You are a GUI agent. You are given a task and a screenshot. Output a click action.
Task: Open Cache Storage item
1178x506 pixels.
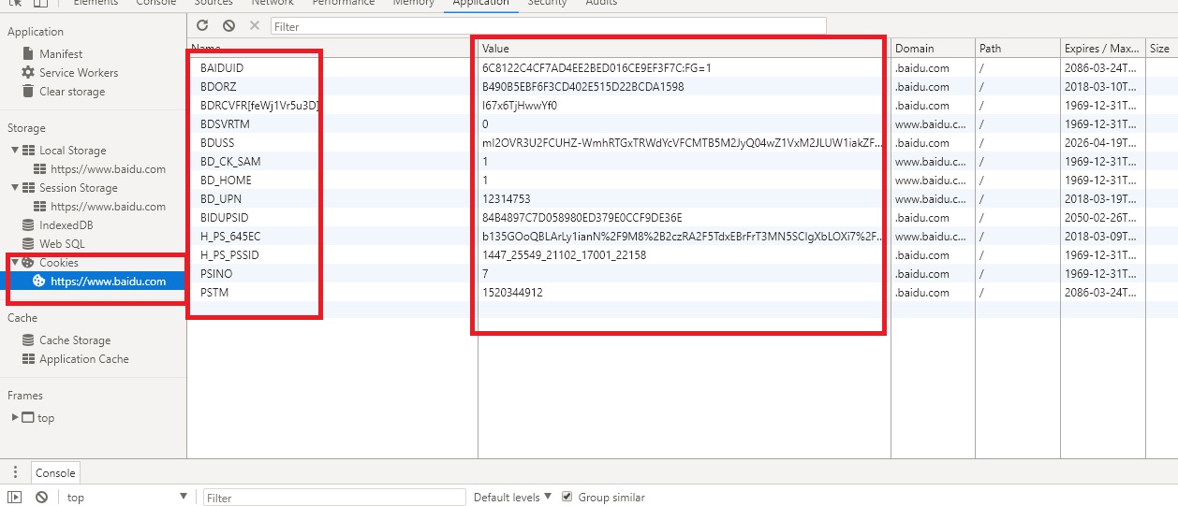click(x=75, y=340)
